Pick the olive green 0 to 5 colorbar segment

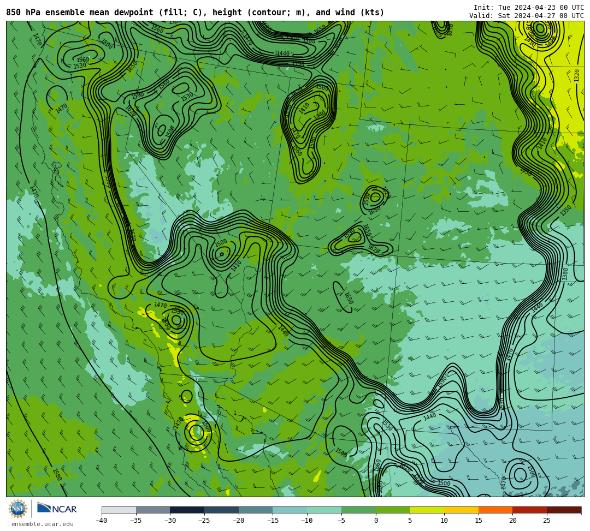point(393,510)
